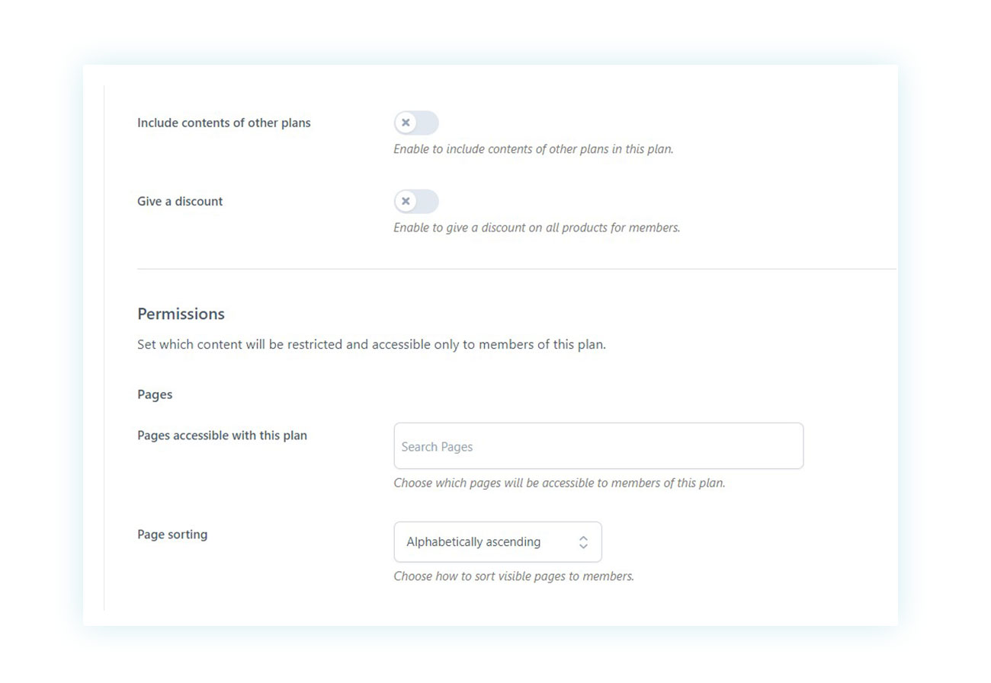Viewport: 991px width, 683px height.
Task: Focus the Search Pages field
Action: [598, 446]
